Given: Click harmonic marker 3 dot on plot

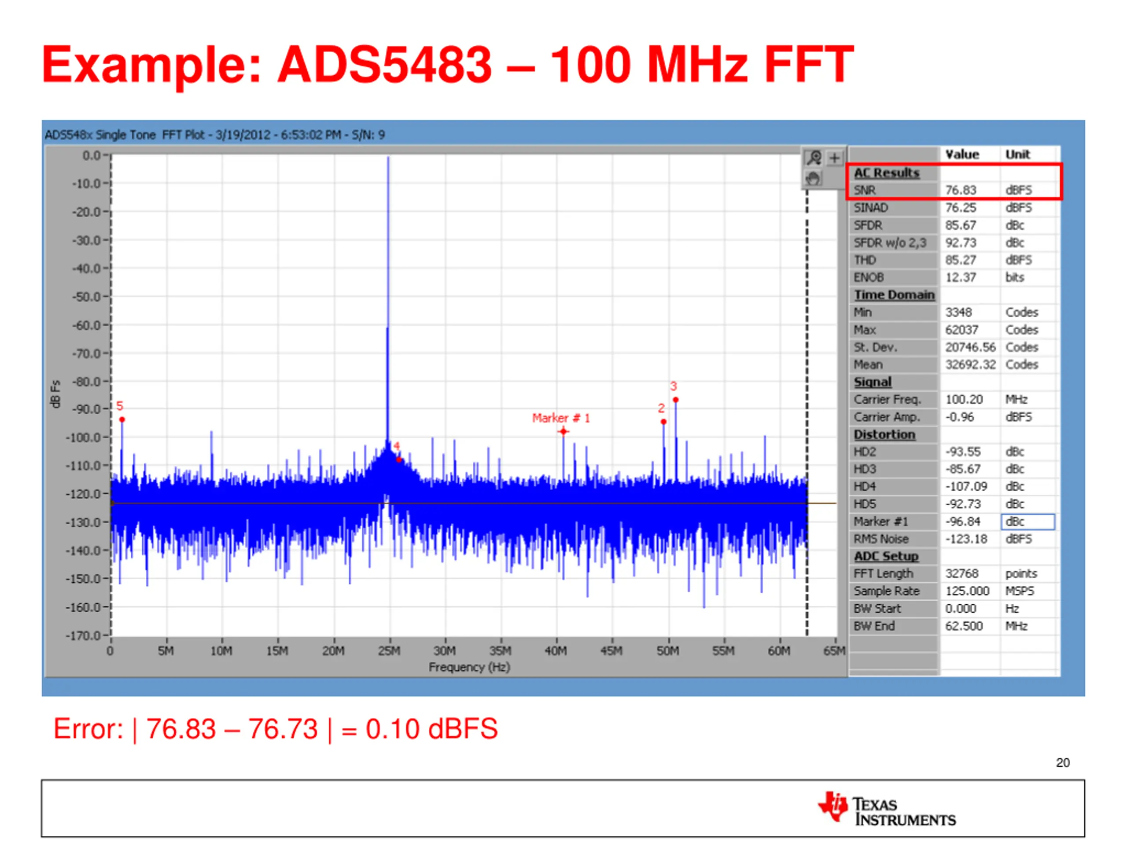Looking at the screenshot, I should point(676,400).
